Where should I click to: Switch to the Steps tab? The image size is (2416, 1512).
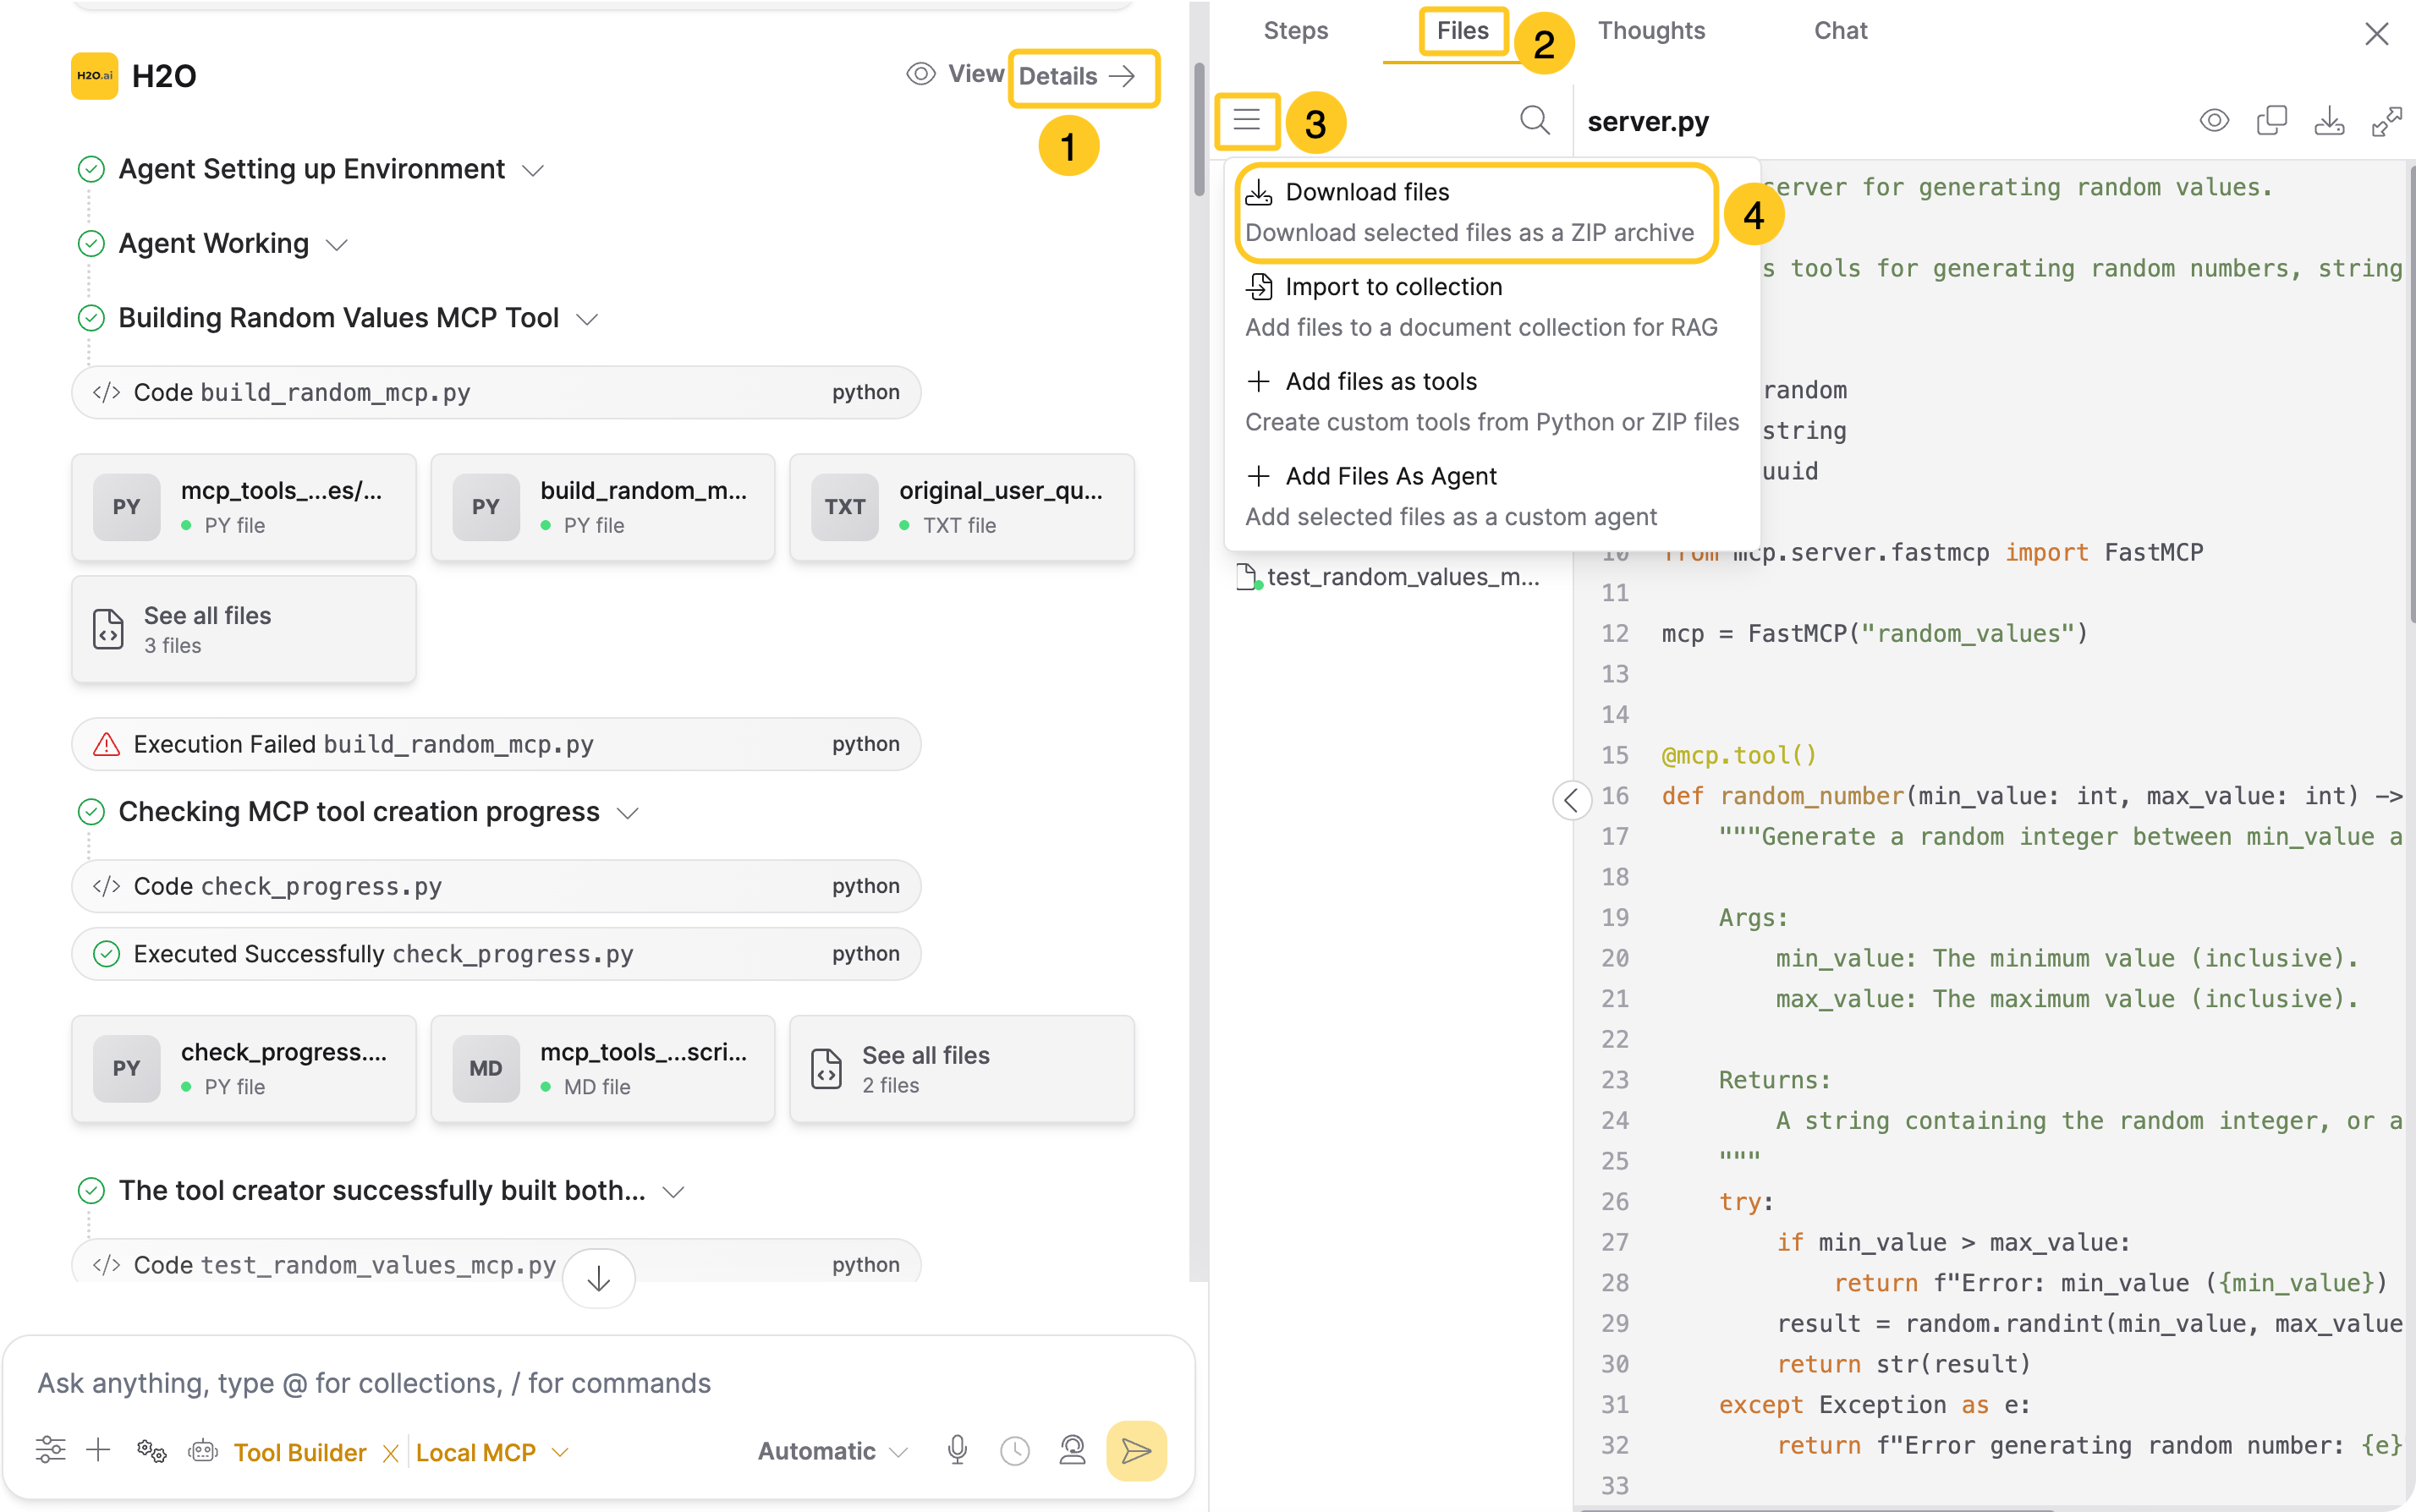click(1294, 31)
